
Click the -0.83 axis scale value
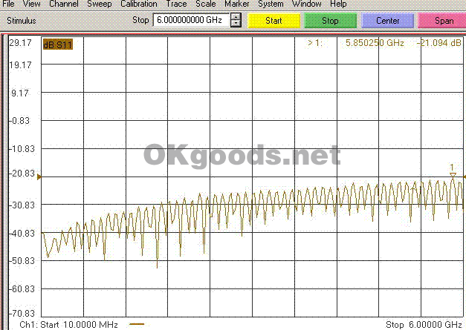click(20, 121)
